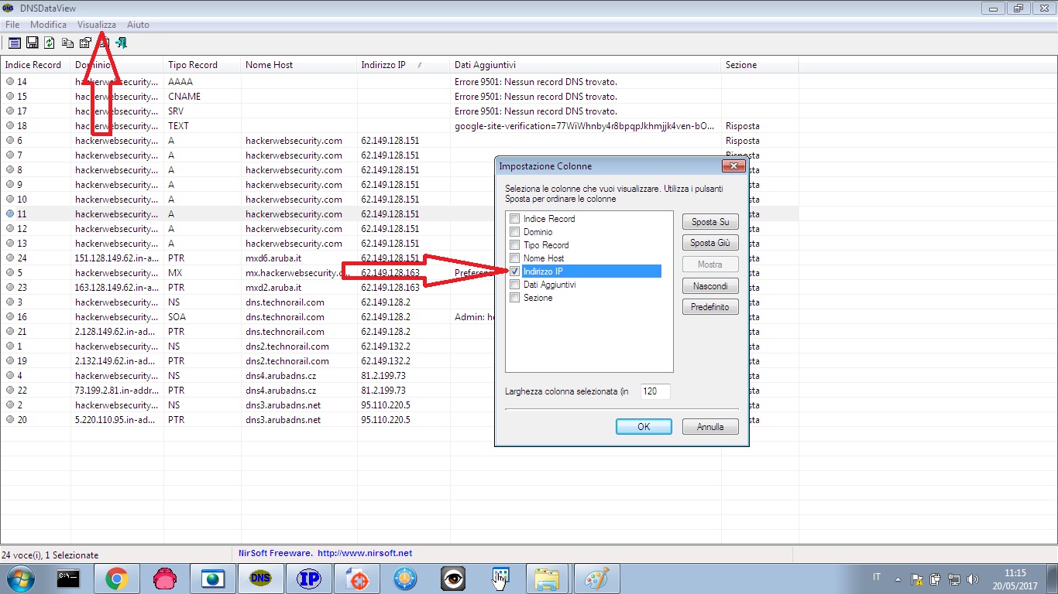Open the taskbar clock showing 11:15

pyautogui.click(x=1015, y=579)
